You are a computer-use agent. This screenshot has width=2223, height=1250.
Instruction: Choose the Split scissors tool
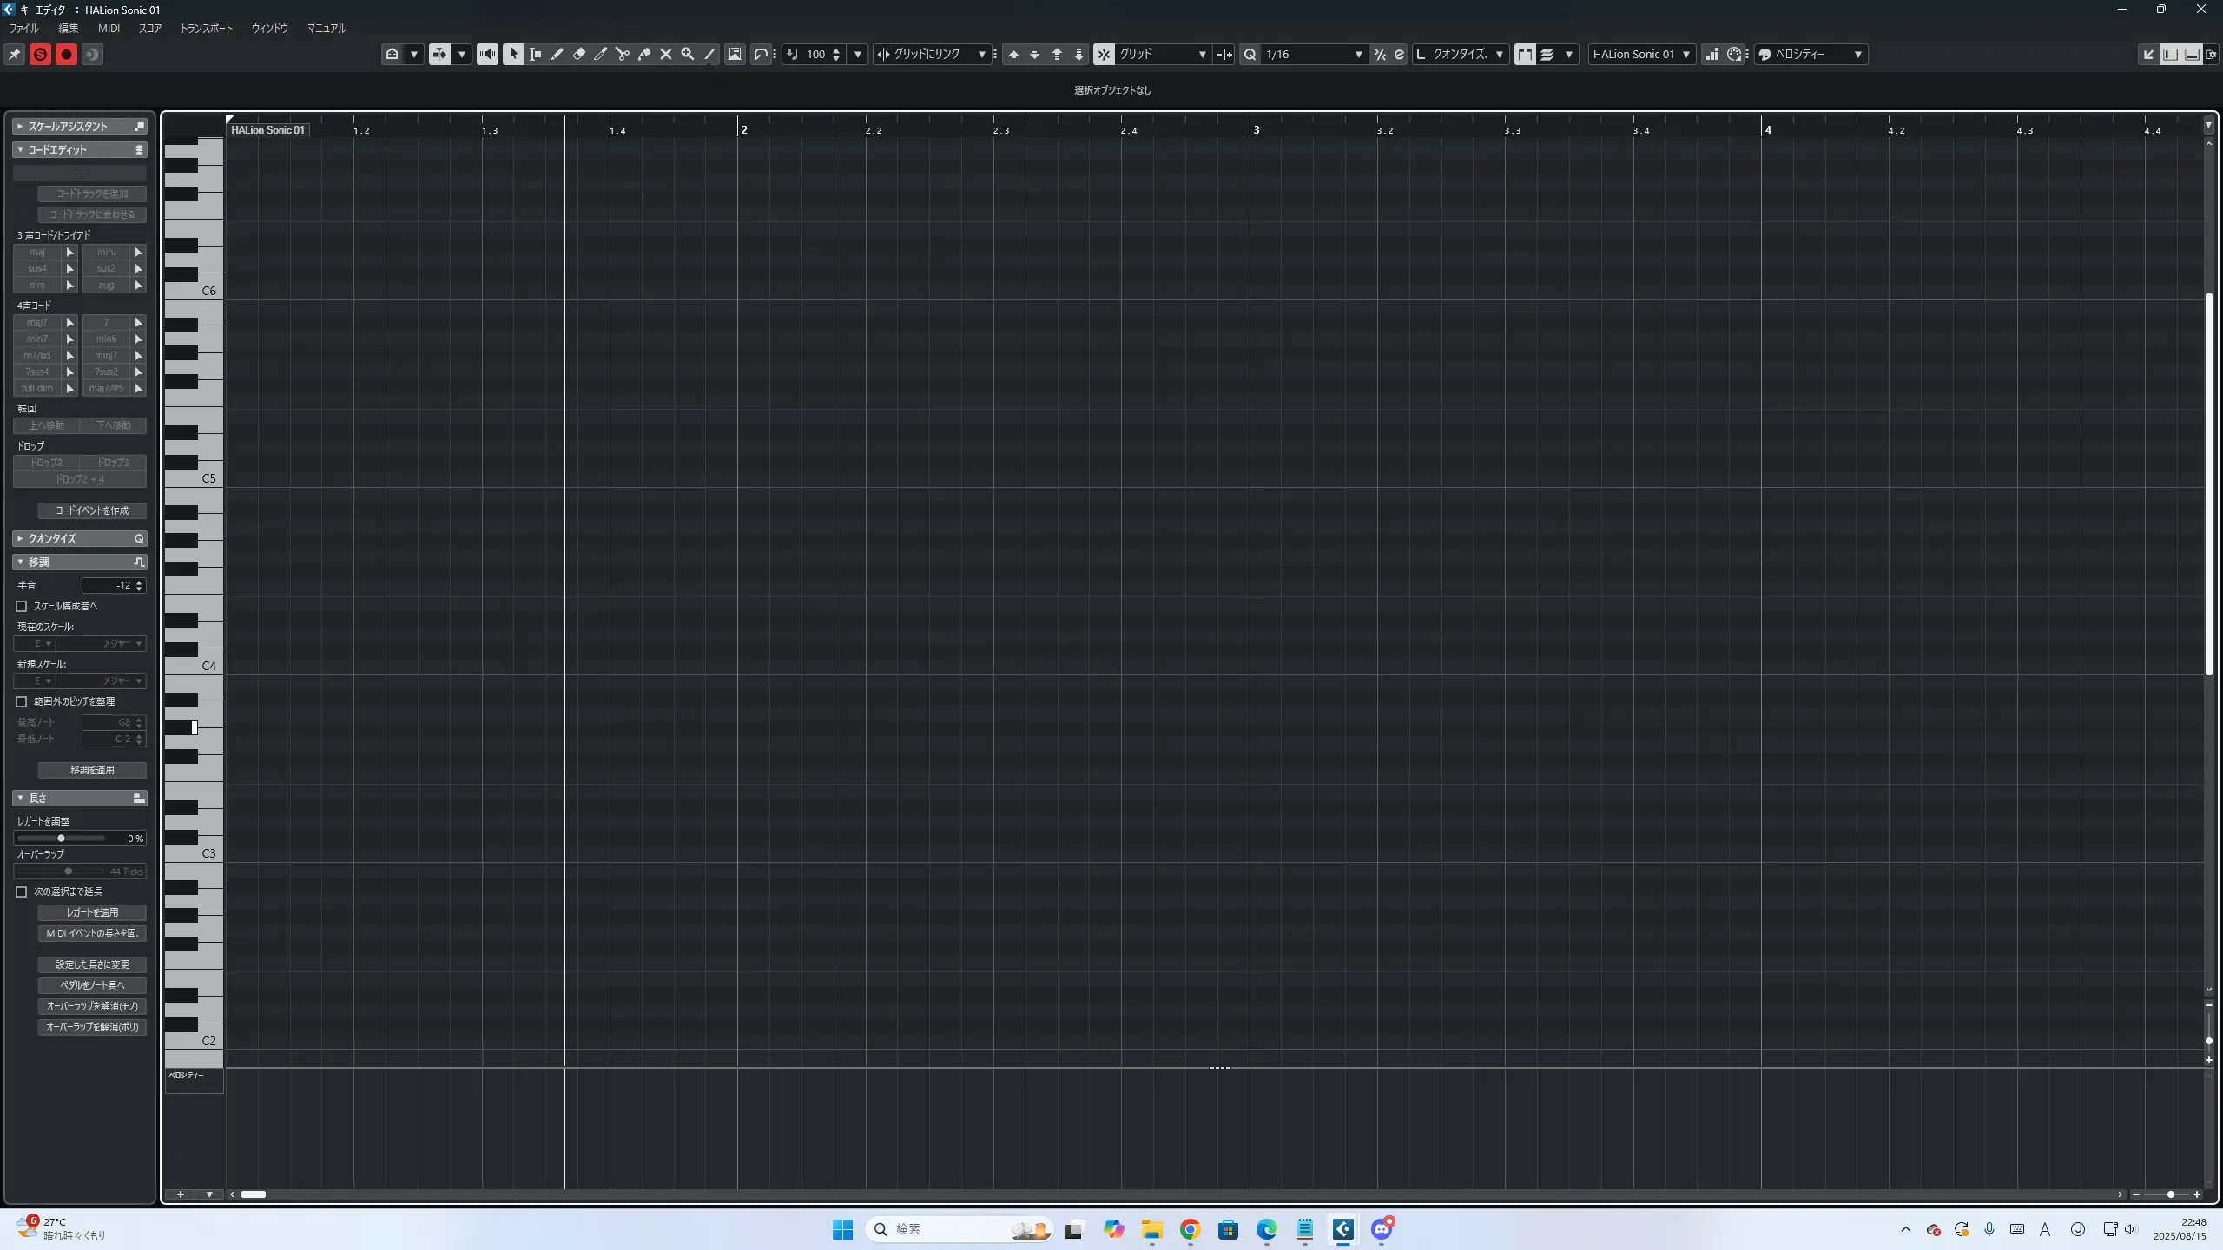pos(622,54)
